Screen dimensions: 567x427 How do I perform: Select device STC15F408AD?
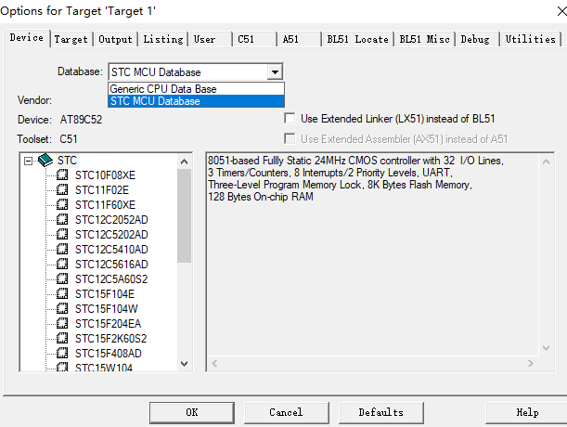click(x=109, y=353)
